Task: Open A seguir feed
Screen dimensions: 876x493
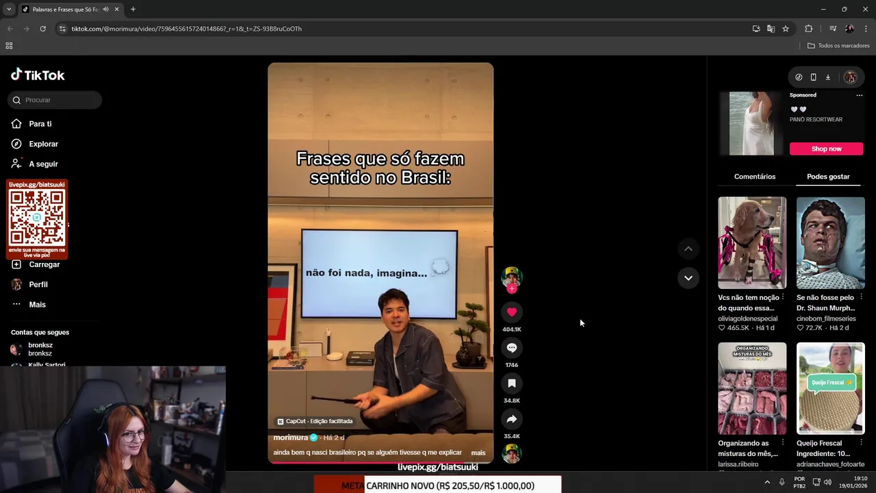Action: pyautogui.click(x=43, y=164)
